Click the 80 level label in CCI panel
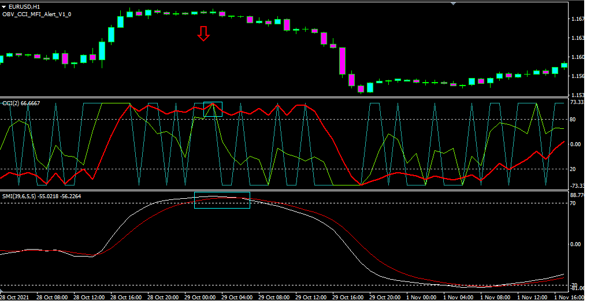Screen dimensions: 594x308 pos(573,120)
